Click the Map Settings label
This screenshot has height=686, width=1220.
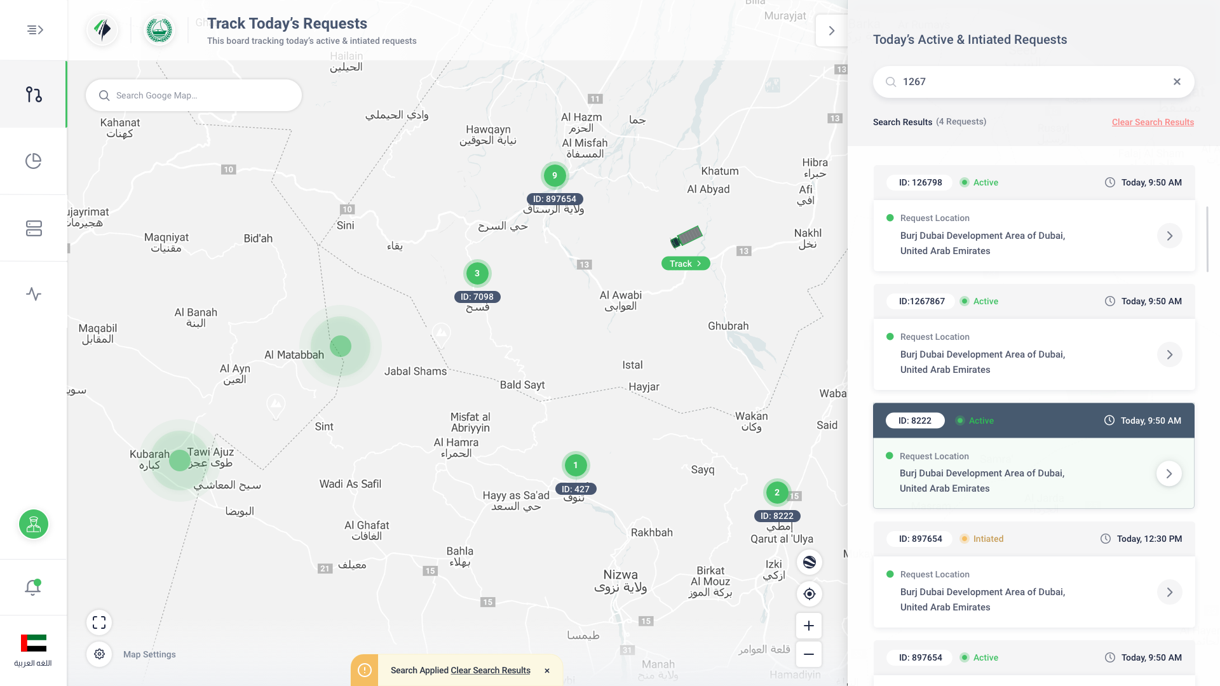[149, 654]
